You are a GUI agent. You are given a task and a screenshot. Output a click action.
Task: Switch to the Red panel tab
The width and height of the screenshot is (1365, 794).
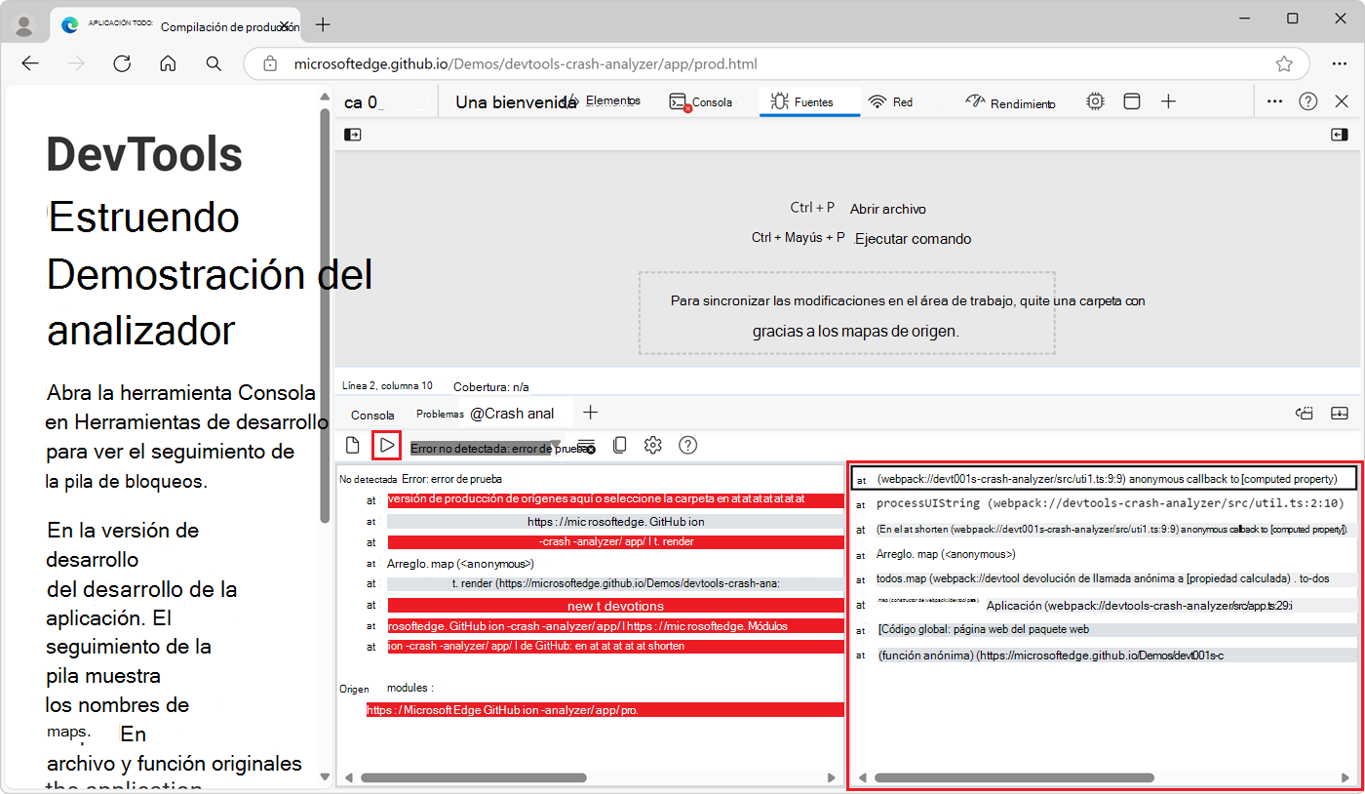pos(890,100)
